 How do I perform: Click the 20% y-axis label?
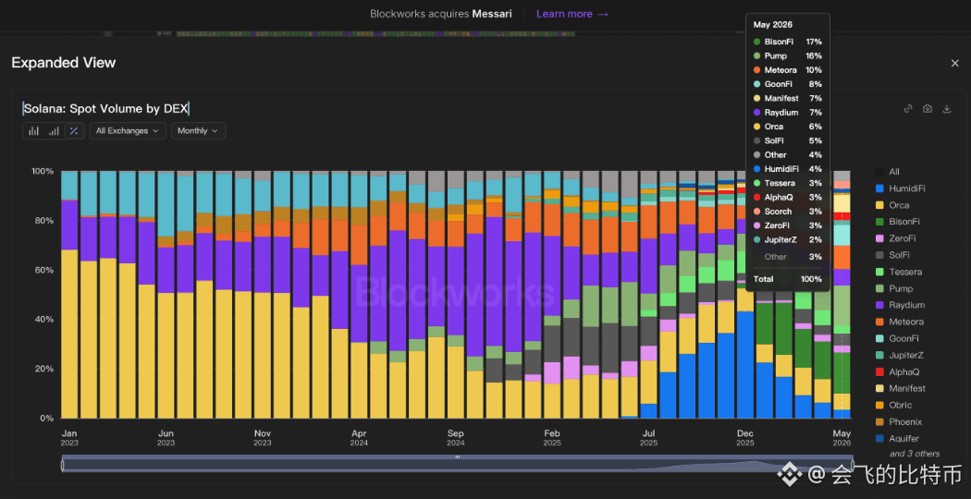click(x=44, y=369)
